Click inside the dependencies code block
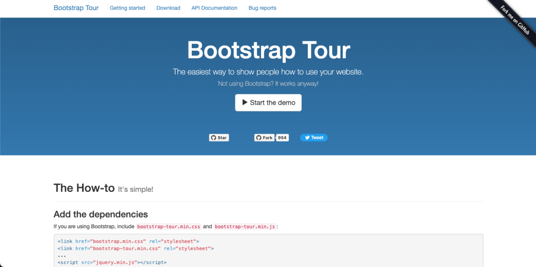Image resolution: width=536 pixels, height=267 pixels. point(185,249)
